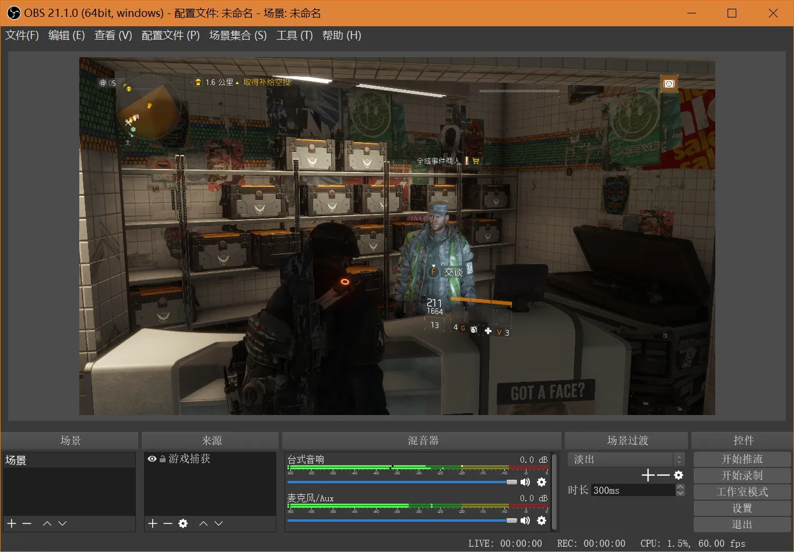Screen dimensions: 794x552
Task: Open 设置 settings button
Action: (742, 508)
